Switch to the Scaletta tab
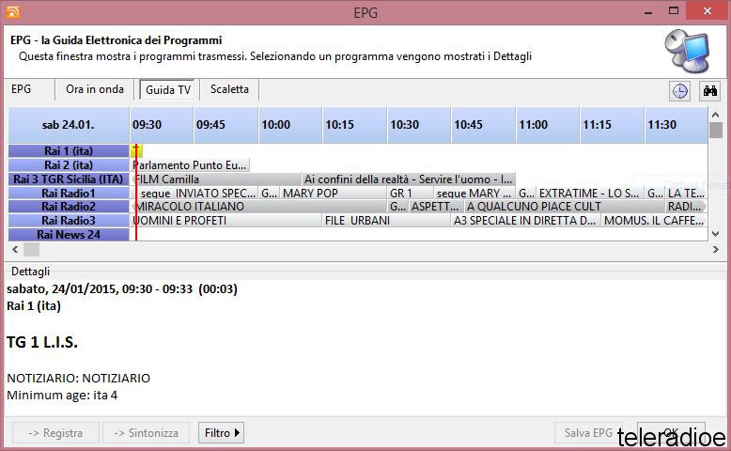 pyautogui.click(x=229, y=89)
